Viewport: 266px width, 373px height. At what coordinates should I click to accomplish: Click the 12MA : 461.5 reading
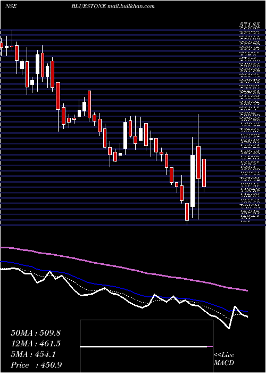pos(36,344)
